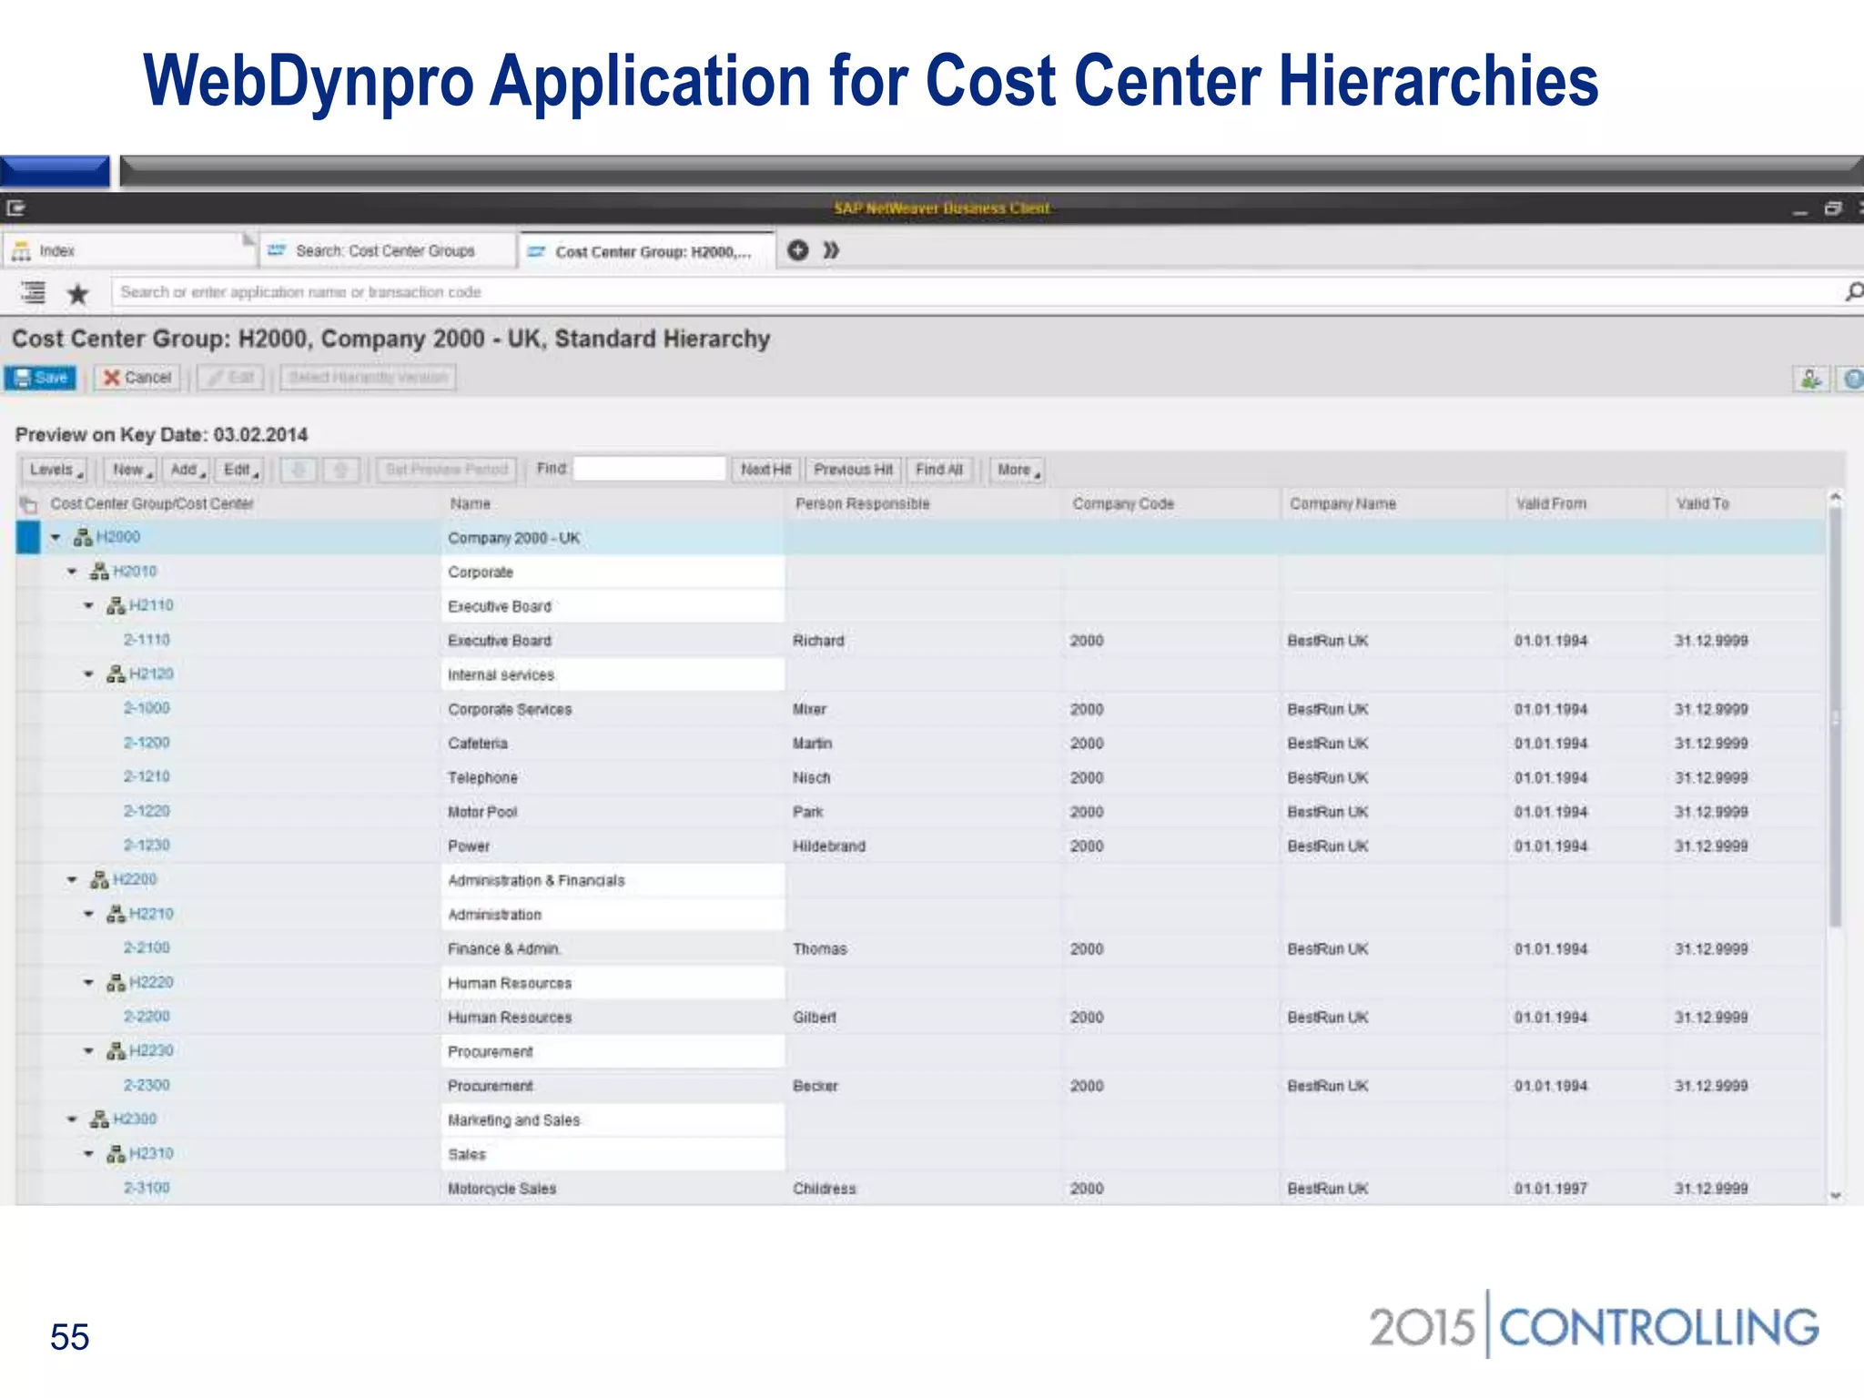Click the table select-all corner icon
Screen dimensions: 1864x1398
point(28,504)
